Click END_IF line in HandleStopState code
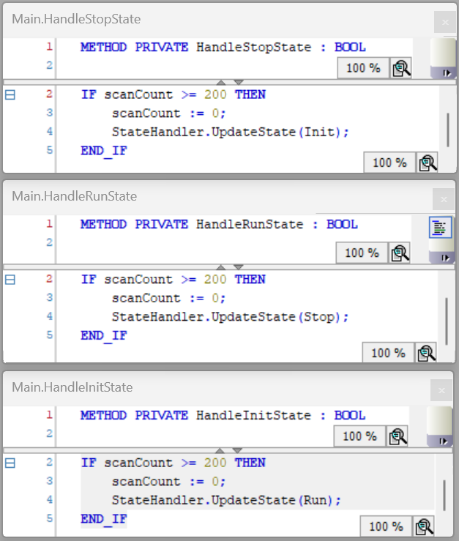Image resolution: width=459 pixels, height=541 pixels. 104,151
